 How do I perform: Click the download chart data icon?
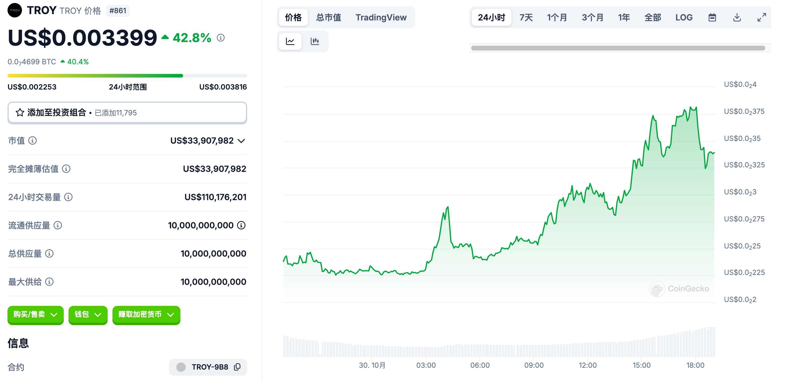tap(737, 17)
